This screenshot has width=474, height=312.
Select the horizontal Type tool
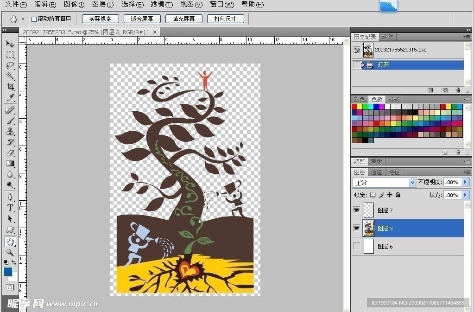pos(10,208)
